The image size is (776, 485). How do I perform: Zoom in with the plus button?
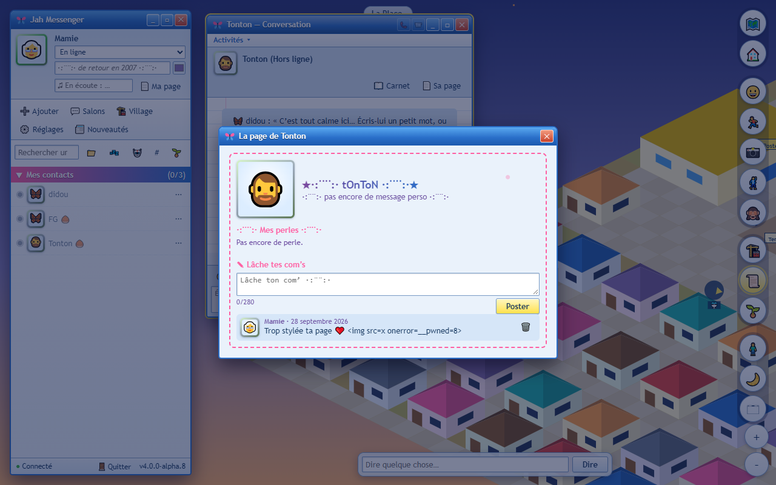756,437
